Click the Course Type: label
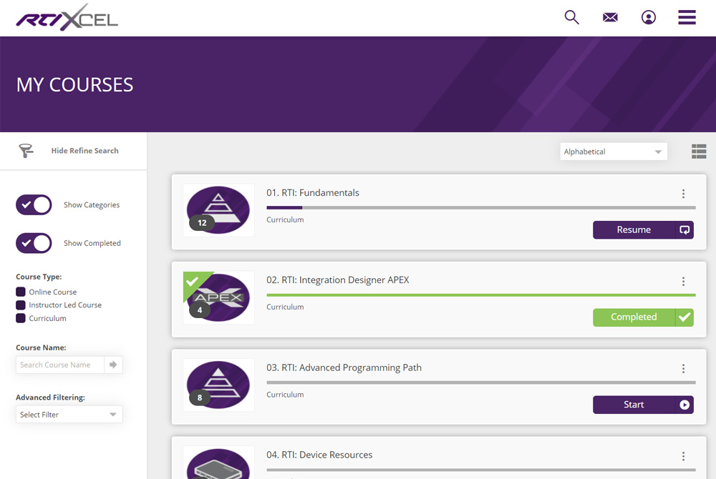This screenshot has width=716, height=479. coord(39,277)
